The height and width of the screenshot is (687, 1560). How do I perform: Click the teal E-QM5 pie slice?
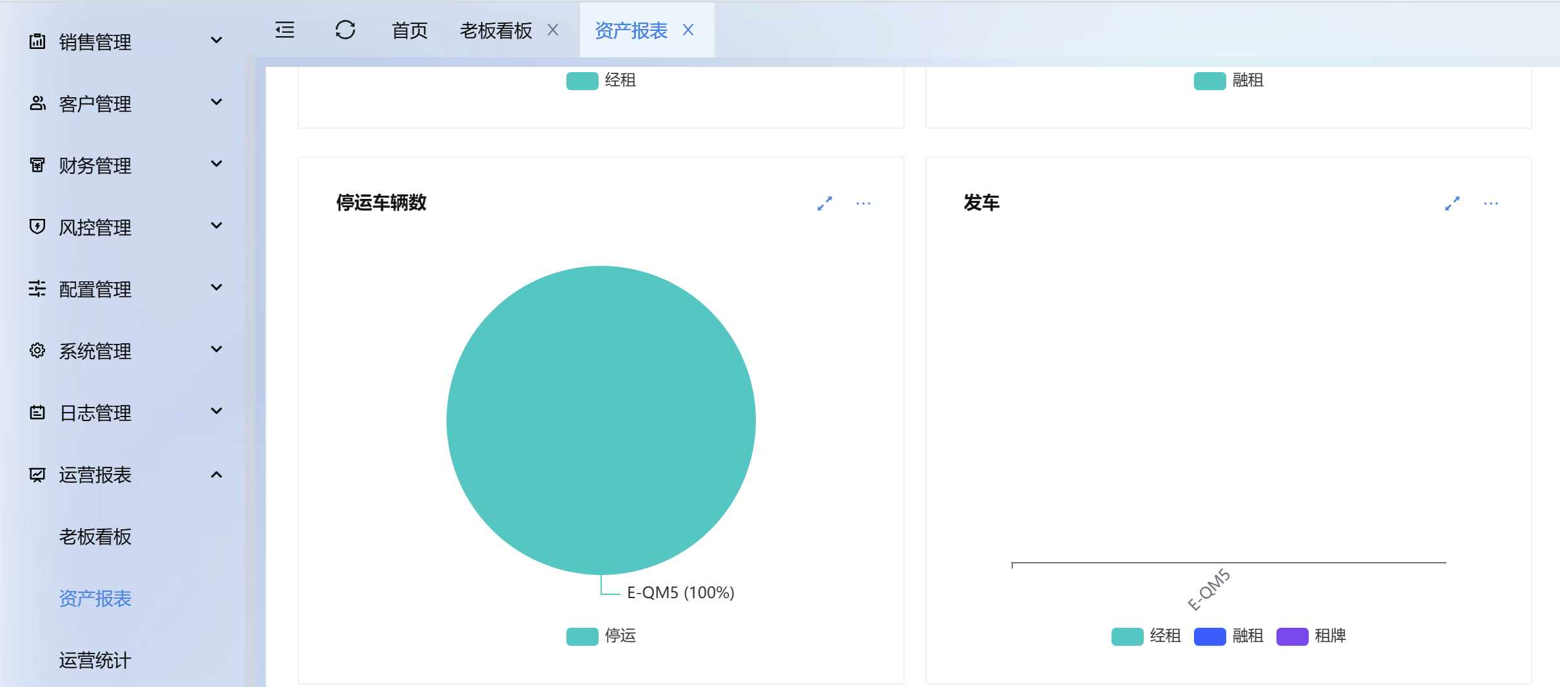(601, 420)
